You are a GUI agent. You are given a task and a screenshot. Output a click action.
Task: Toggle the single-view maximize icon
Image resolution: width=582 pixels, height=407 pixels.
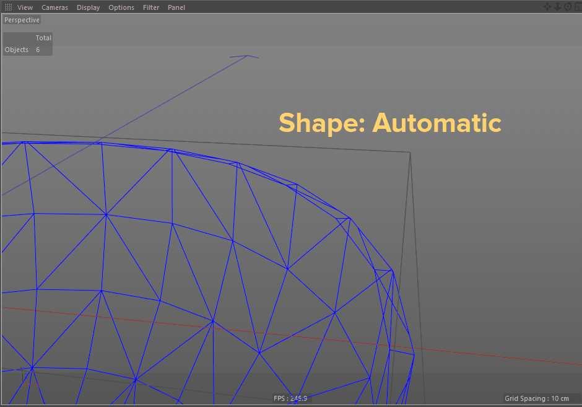coord(578,7)
